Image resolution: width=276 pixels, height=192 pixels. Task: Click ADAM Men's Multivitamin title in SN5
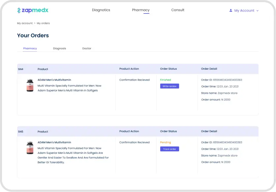click(x=54, y=142)
